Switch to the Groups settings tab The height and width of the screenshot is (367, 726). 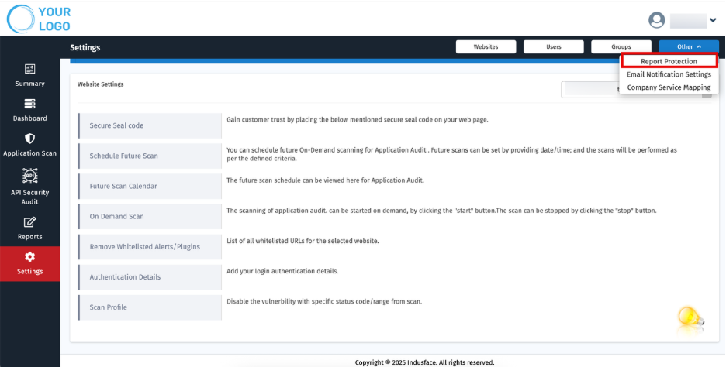tap(621, 46)
